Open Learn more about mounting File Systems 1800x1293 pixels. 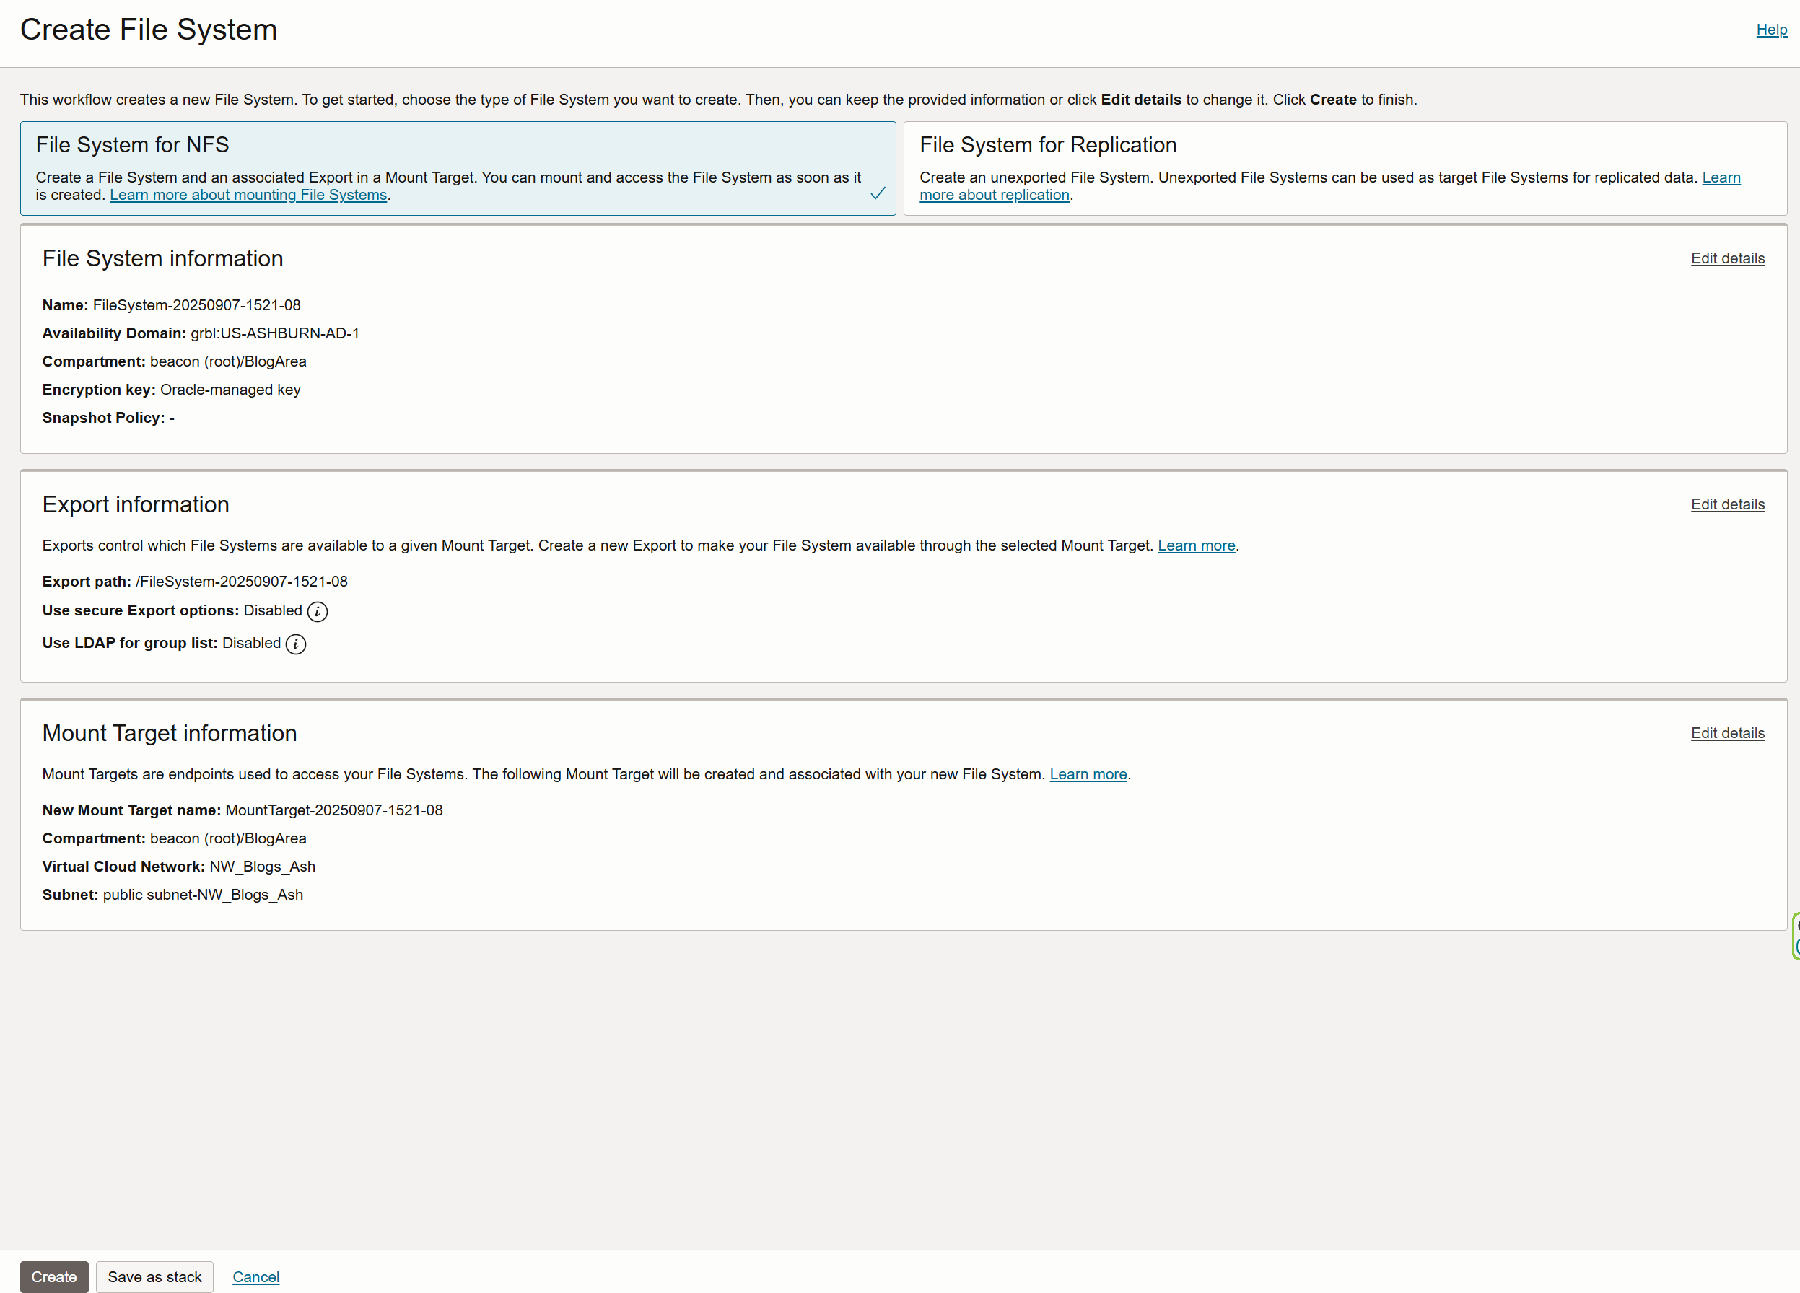[248, 195]
